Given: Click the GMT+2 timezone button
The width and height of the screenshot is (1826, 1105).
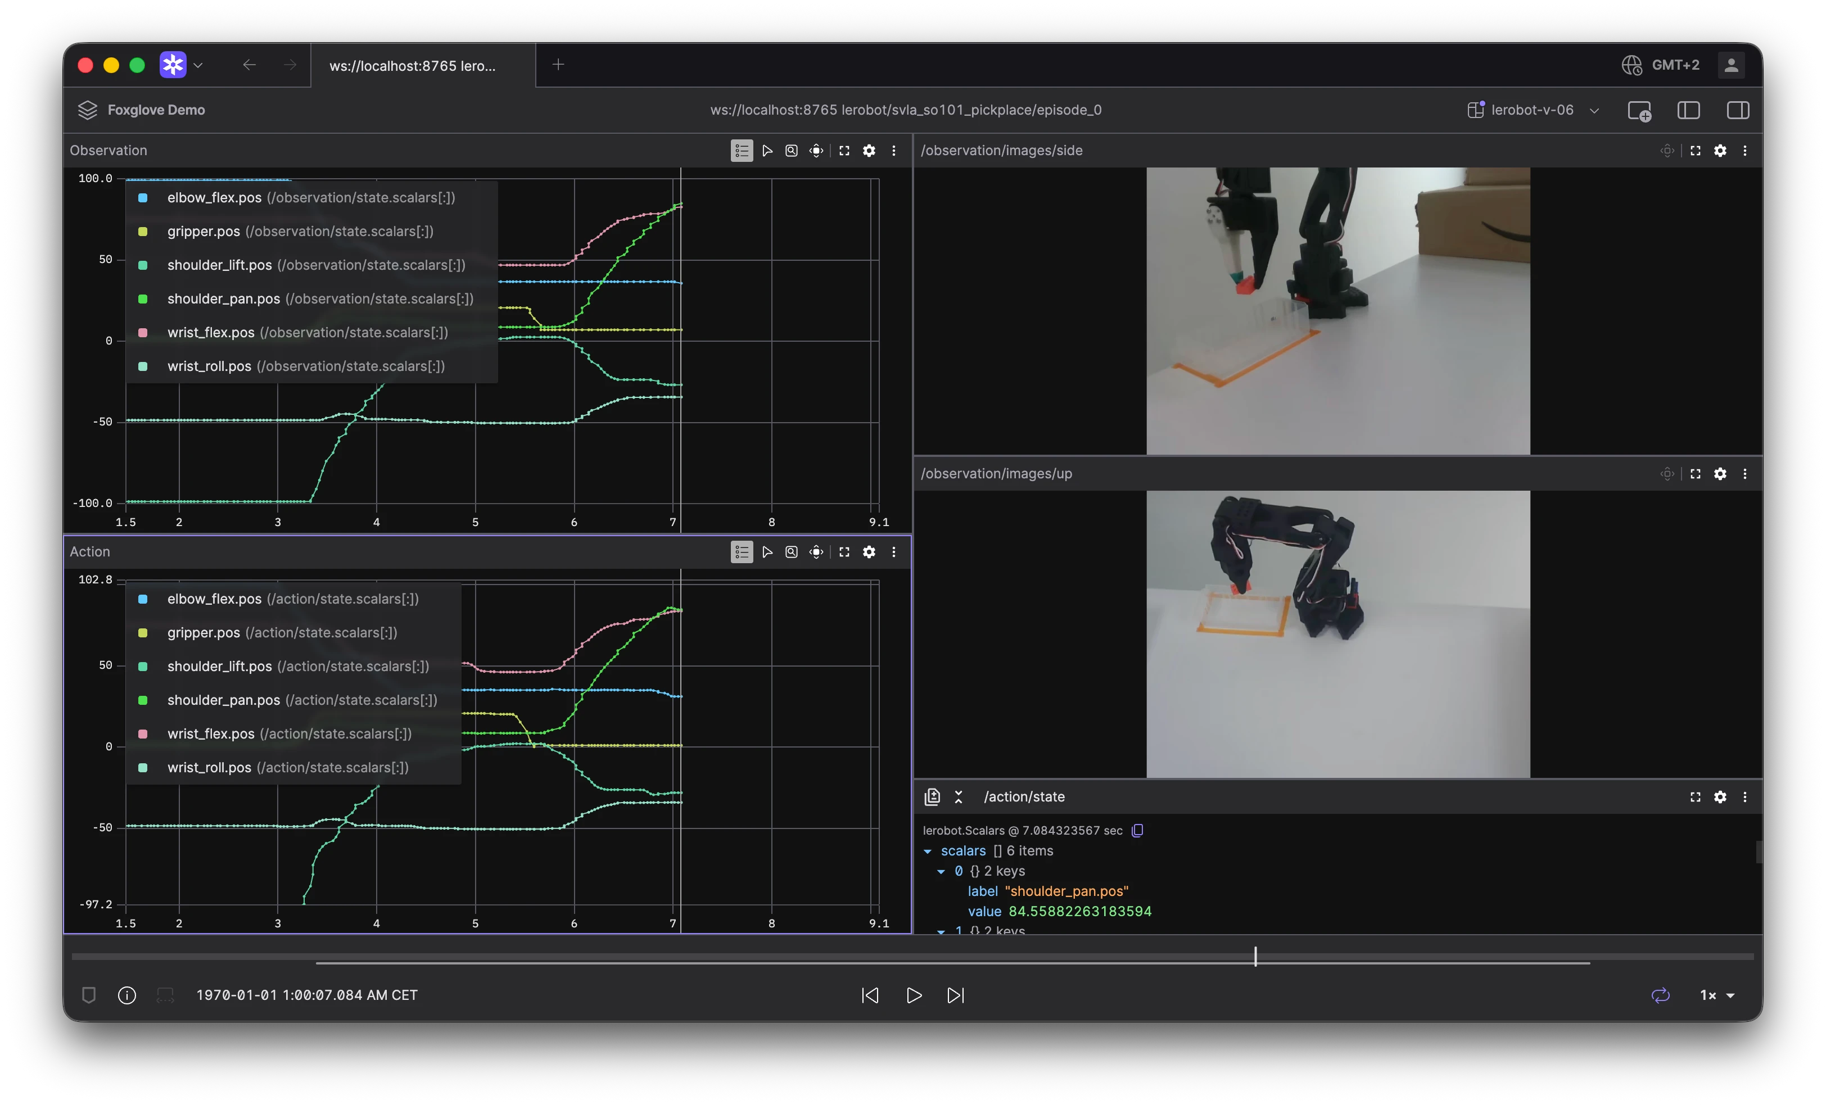Looking at the screenshot, I should click(1661, 65).
